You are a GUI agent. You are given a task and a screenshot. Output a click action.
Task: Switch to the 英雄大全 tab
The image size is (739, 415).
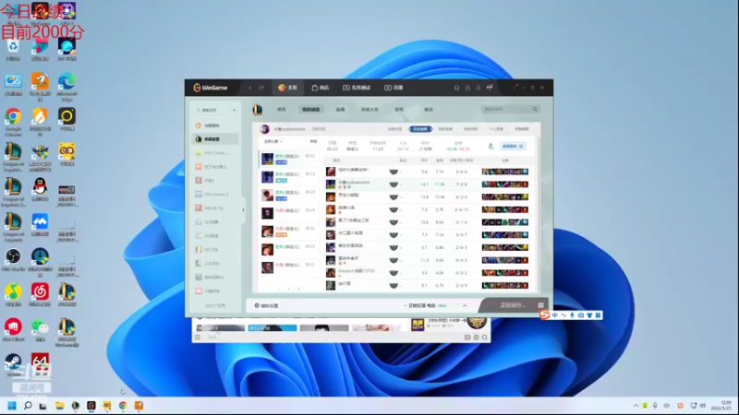click(369, 110)
